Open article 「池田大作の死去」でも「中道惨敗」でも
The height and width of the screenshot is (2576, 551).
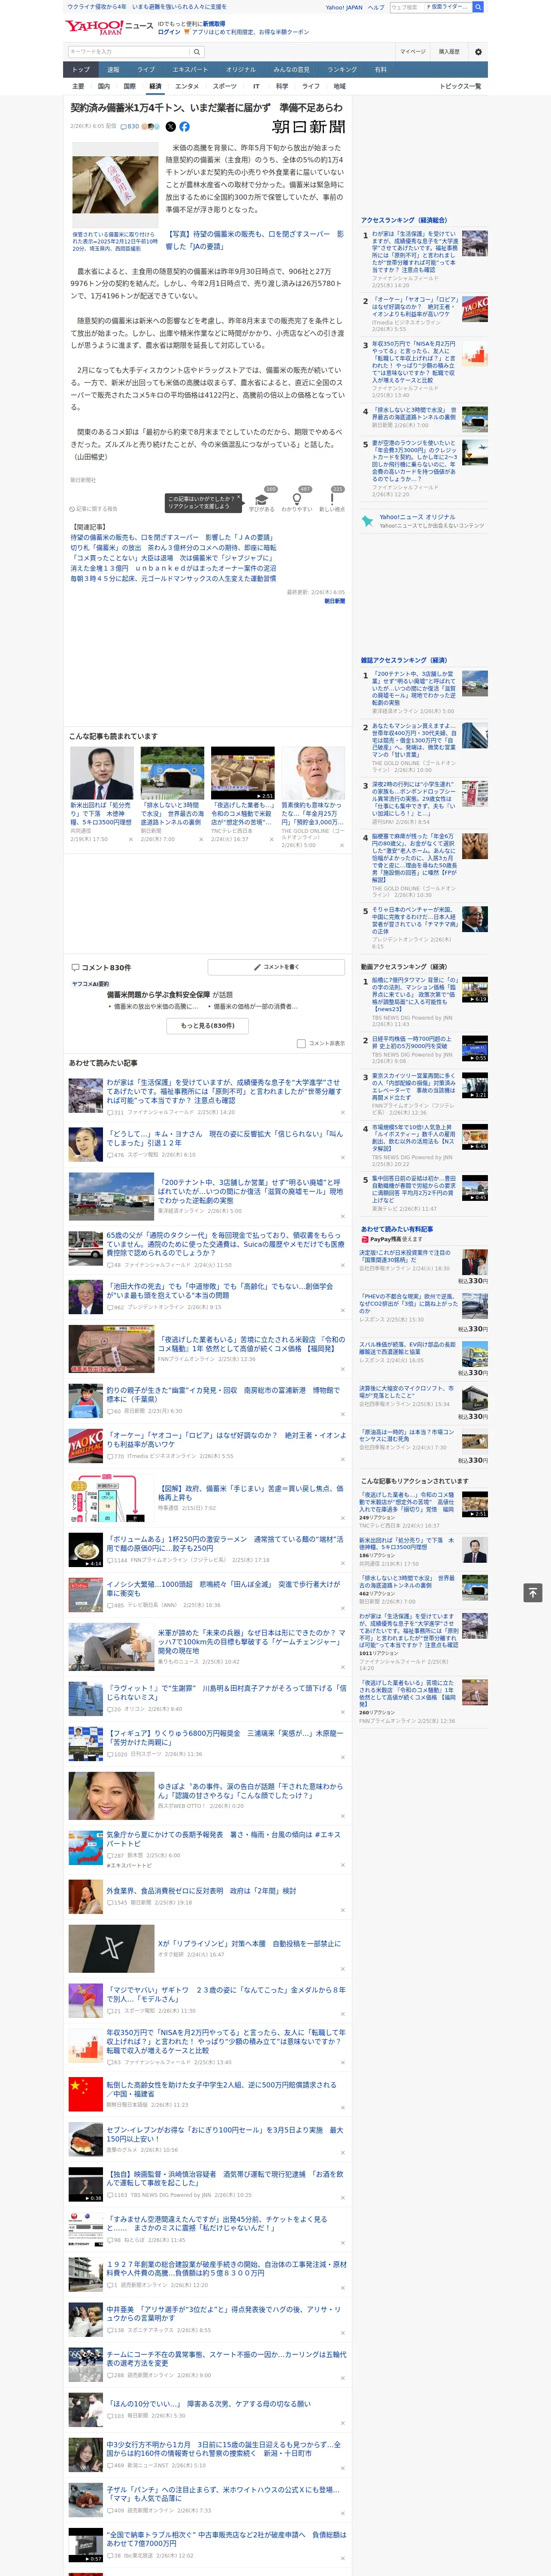[x=220, y=1291]
